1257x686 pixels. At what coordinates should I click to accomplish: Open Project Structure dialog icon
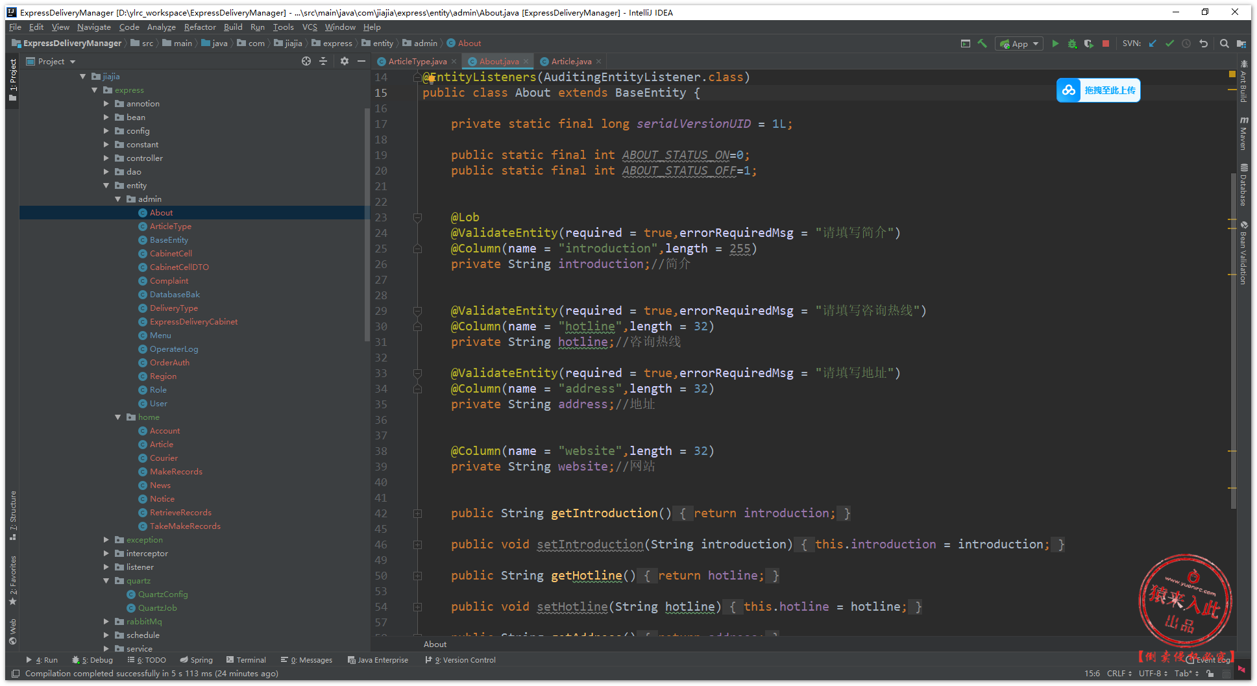[x=1241, y=43]
